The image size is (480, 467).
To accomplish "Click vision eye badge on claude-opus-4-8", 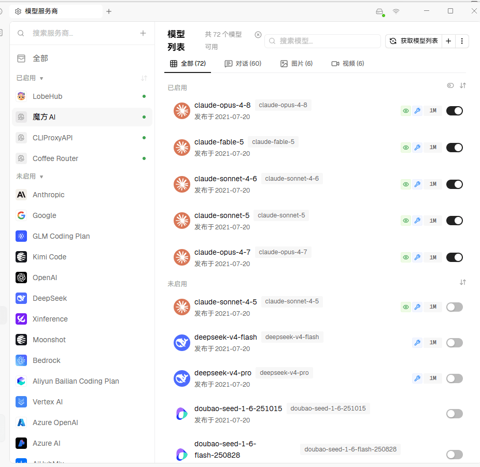I will coord(406,111).
